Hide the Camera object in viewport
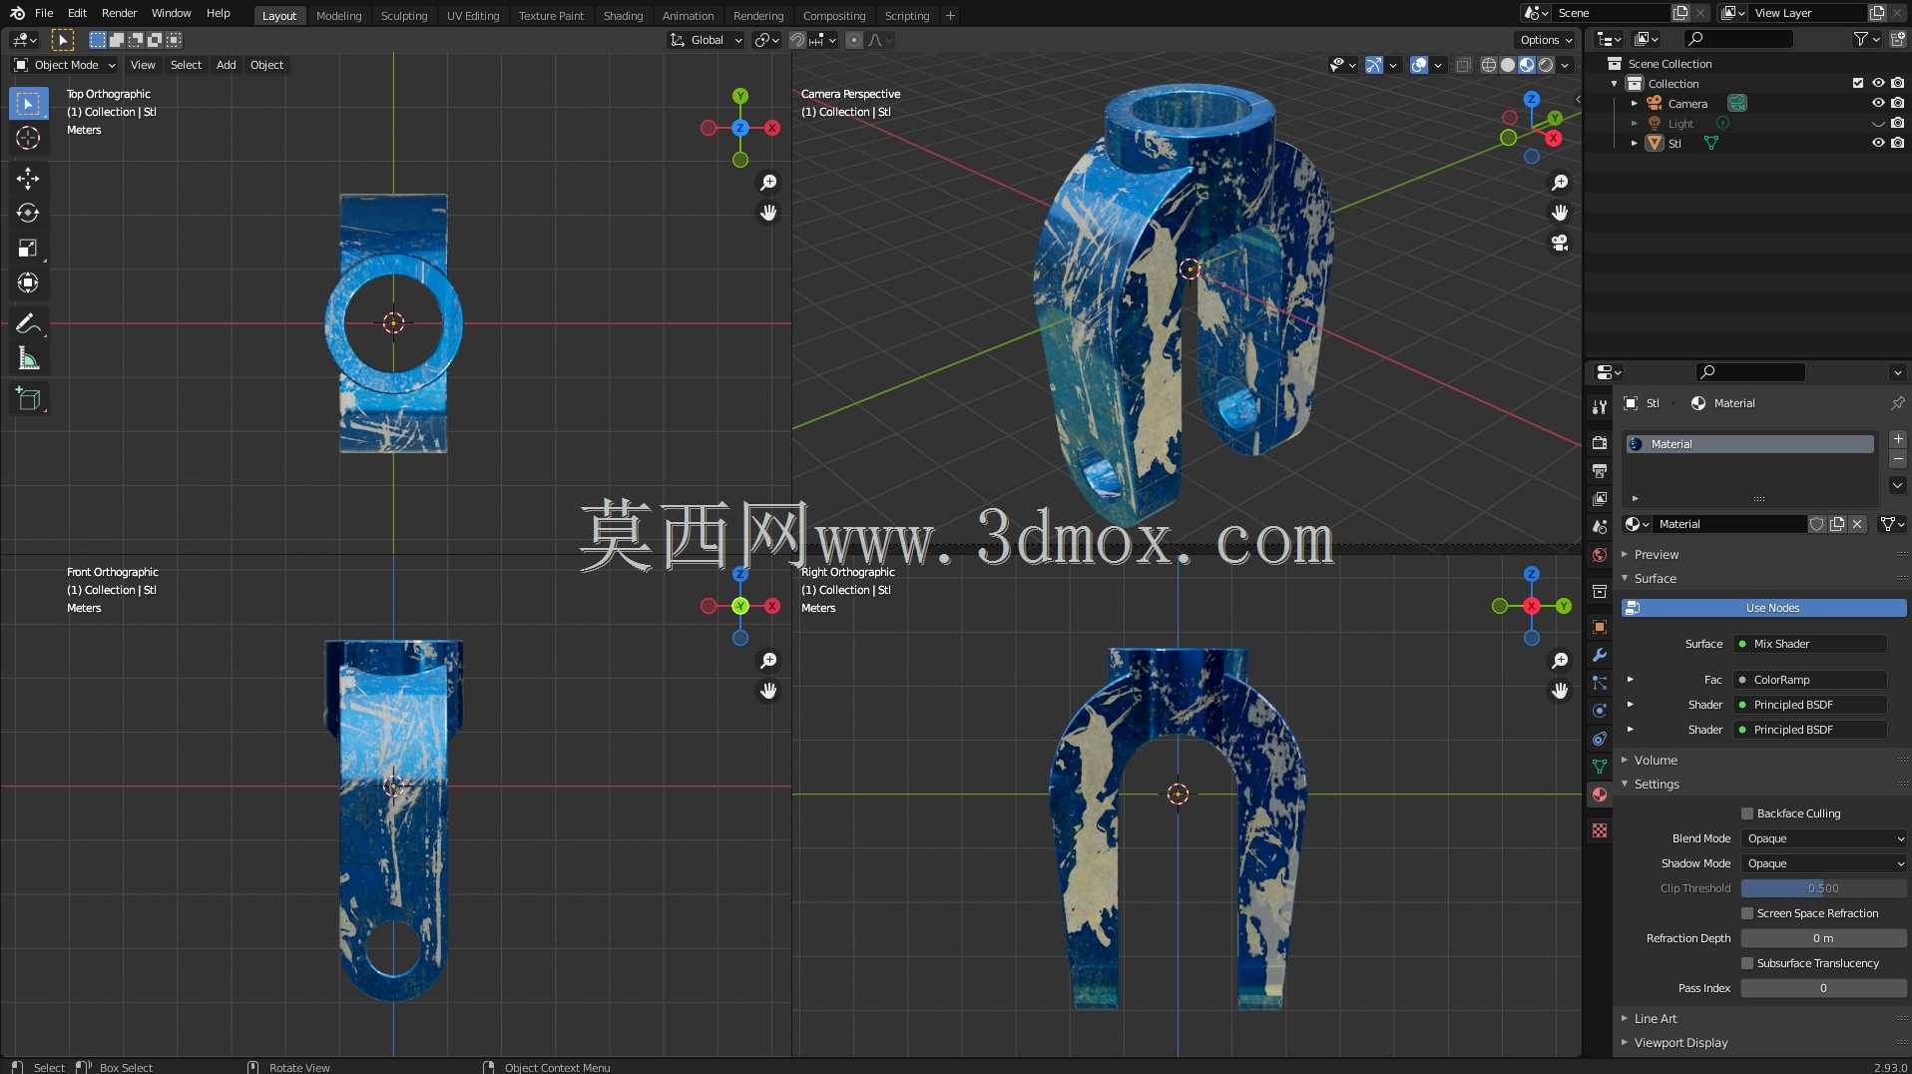This screenshot has width=1912, height=1074. 1878,103
